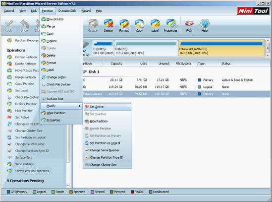Image resolution: width=272 pixels, height=202 pixels.
Task: Open the Dynamic Disk menu
Action: click(67, 11)
